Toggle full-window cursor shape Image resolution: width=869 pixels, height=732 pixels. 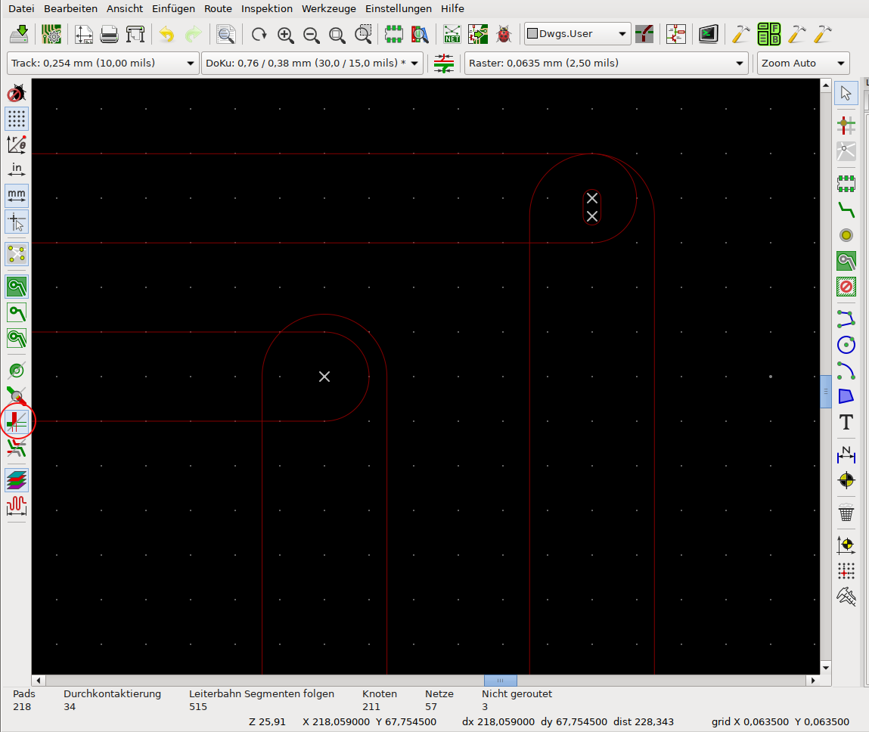[x=17, y=222]
